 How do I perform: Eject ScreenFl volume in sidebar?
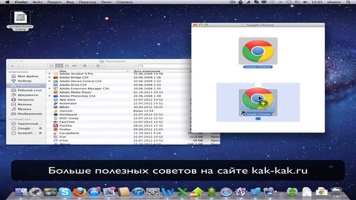pyautogui.click(x=40, y=133)
